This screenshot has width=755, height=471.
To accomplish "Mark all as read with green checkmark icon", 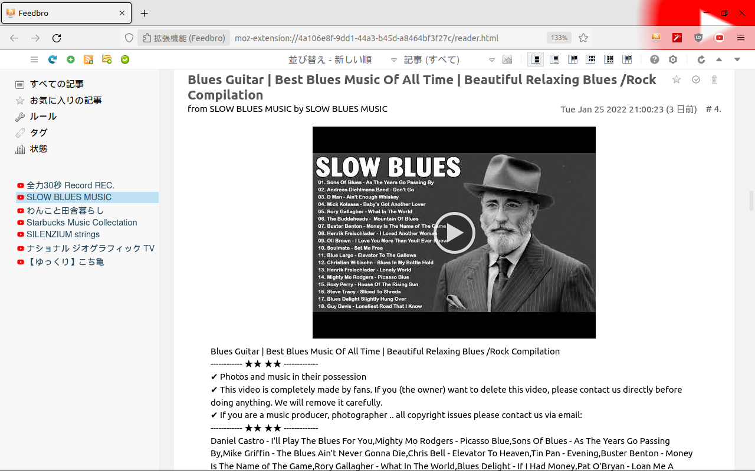I will click(x=125, y=59).
